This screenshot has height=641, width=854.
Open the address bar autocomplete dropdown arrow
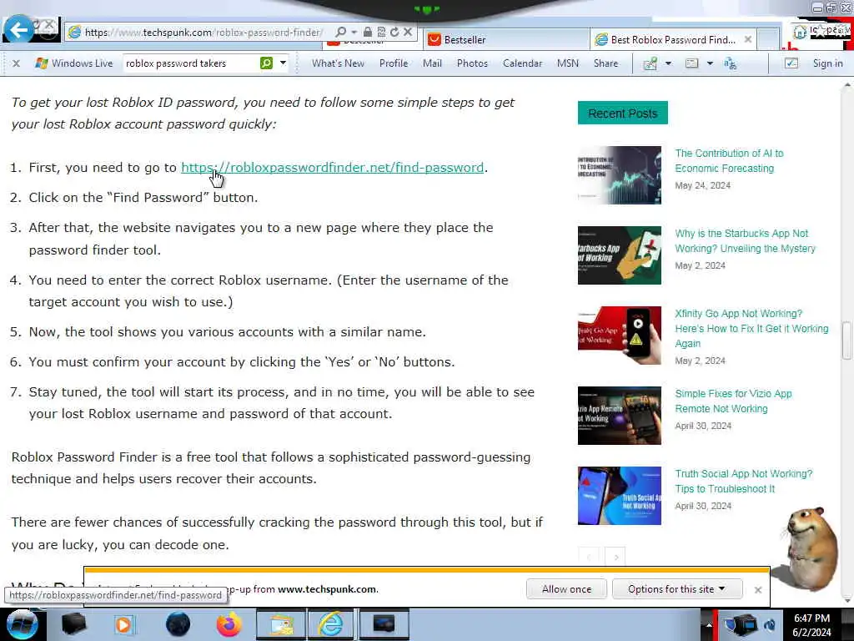[x=354, y=33]
